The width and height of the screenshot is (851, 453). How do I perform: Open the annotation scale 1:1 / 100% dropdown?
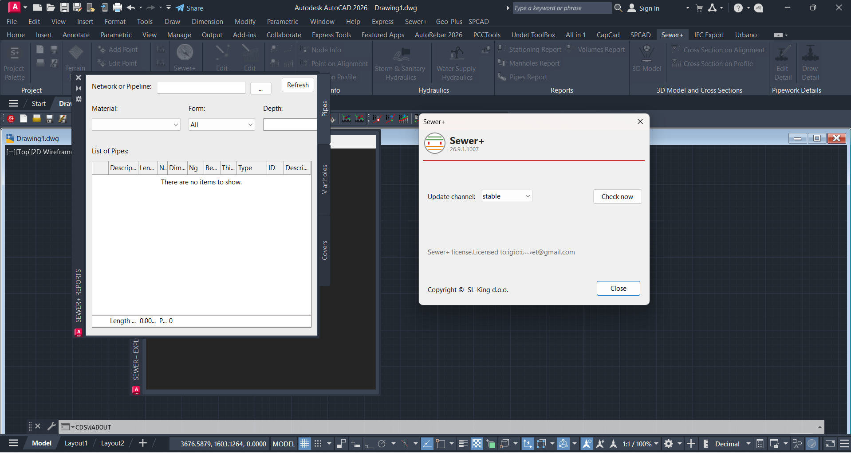pos(640,444)
